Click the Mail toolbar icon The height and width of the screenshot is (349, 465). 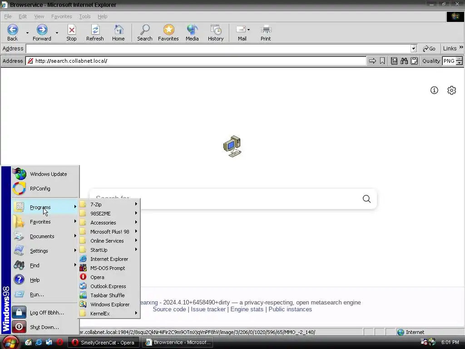(241, 33)
